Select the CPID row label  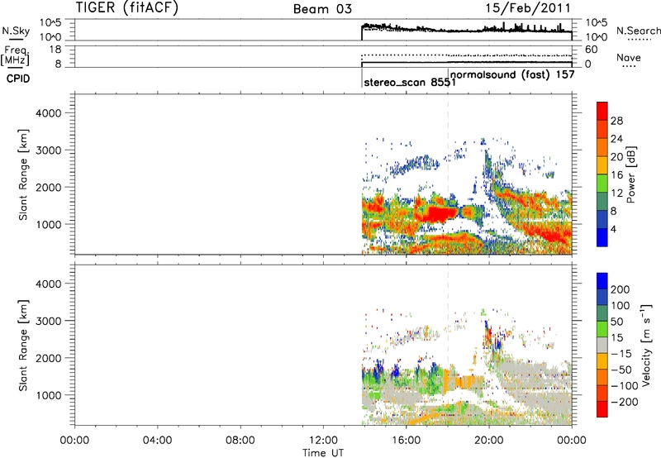[x=18, y=79]
